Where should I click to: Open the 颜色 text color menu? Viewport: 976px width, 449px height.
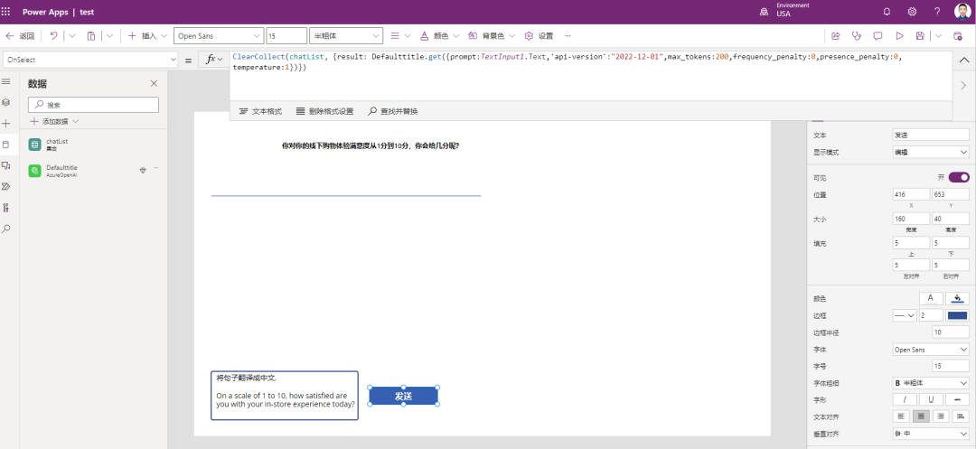tap(439, 36)
